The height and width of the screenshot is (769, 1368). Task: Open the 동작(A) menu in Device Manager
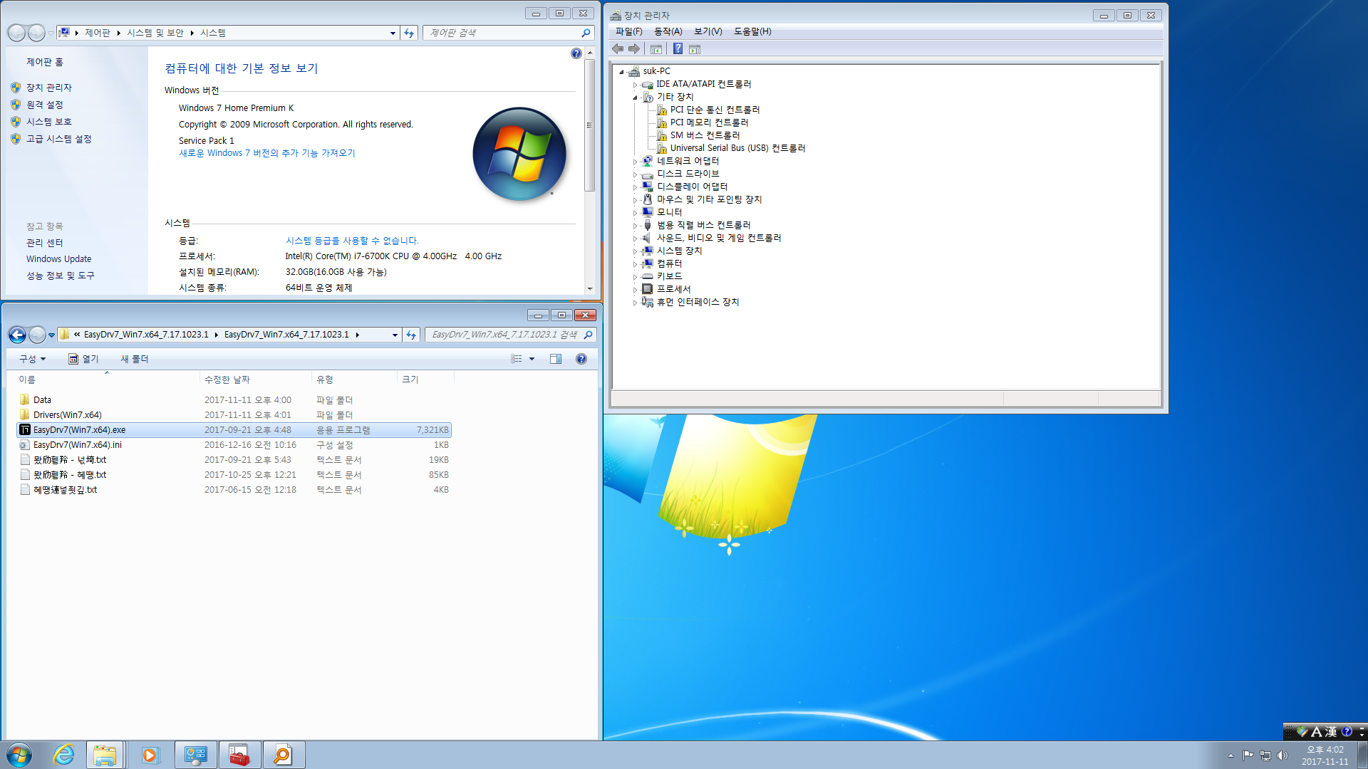668,31
